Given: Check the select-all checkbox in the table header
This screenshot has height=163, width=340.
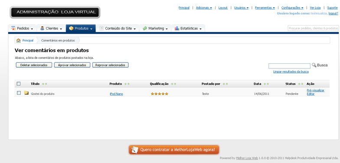Looking at the screenshot, I should 19,84.
